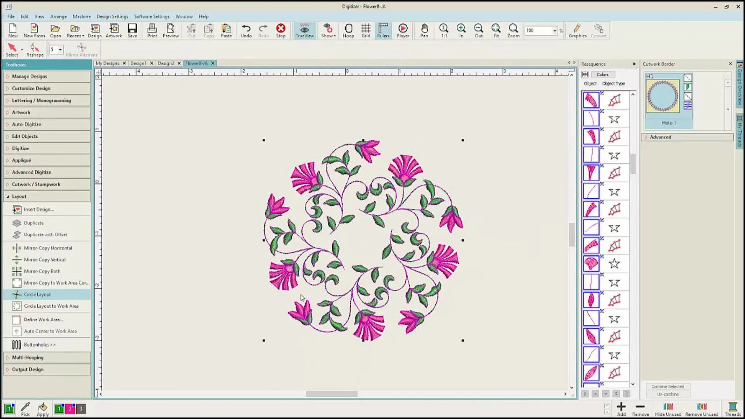The width and height of the screenshot is (745, 419).
Task: Open the zoom percentage dropdown arrow
Action: point(555,31)
